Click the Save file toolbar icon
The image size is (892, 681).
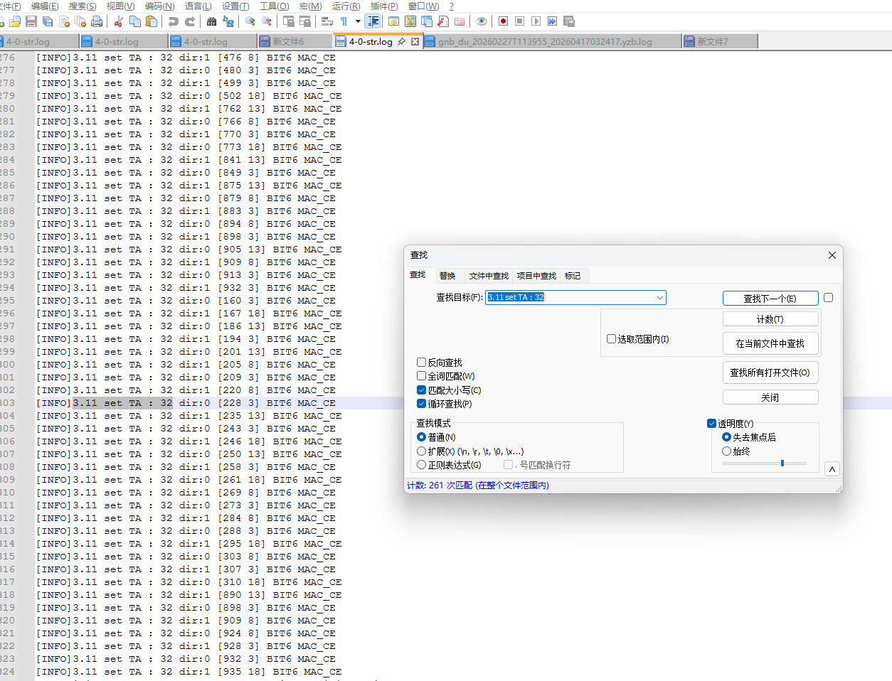tap(31, 21)
